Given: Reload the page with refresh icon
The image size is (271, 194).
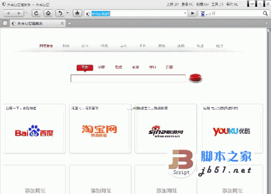Looking at the screenshot, I should (36, 13).
